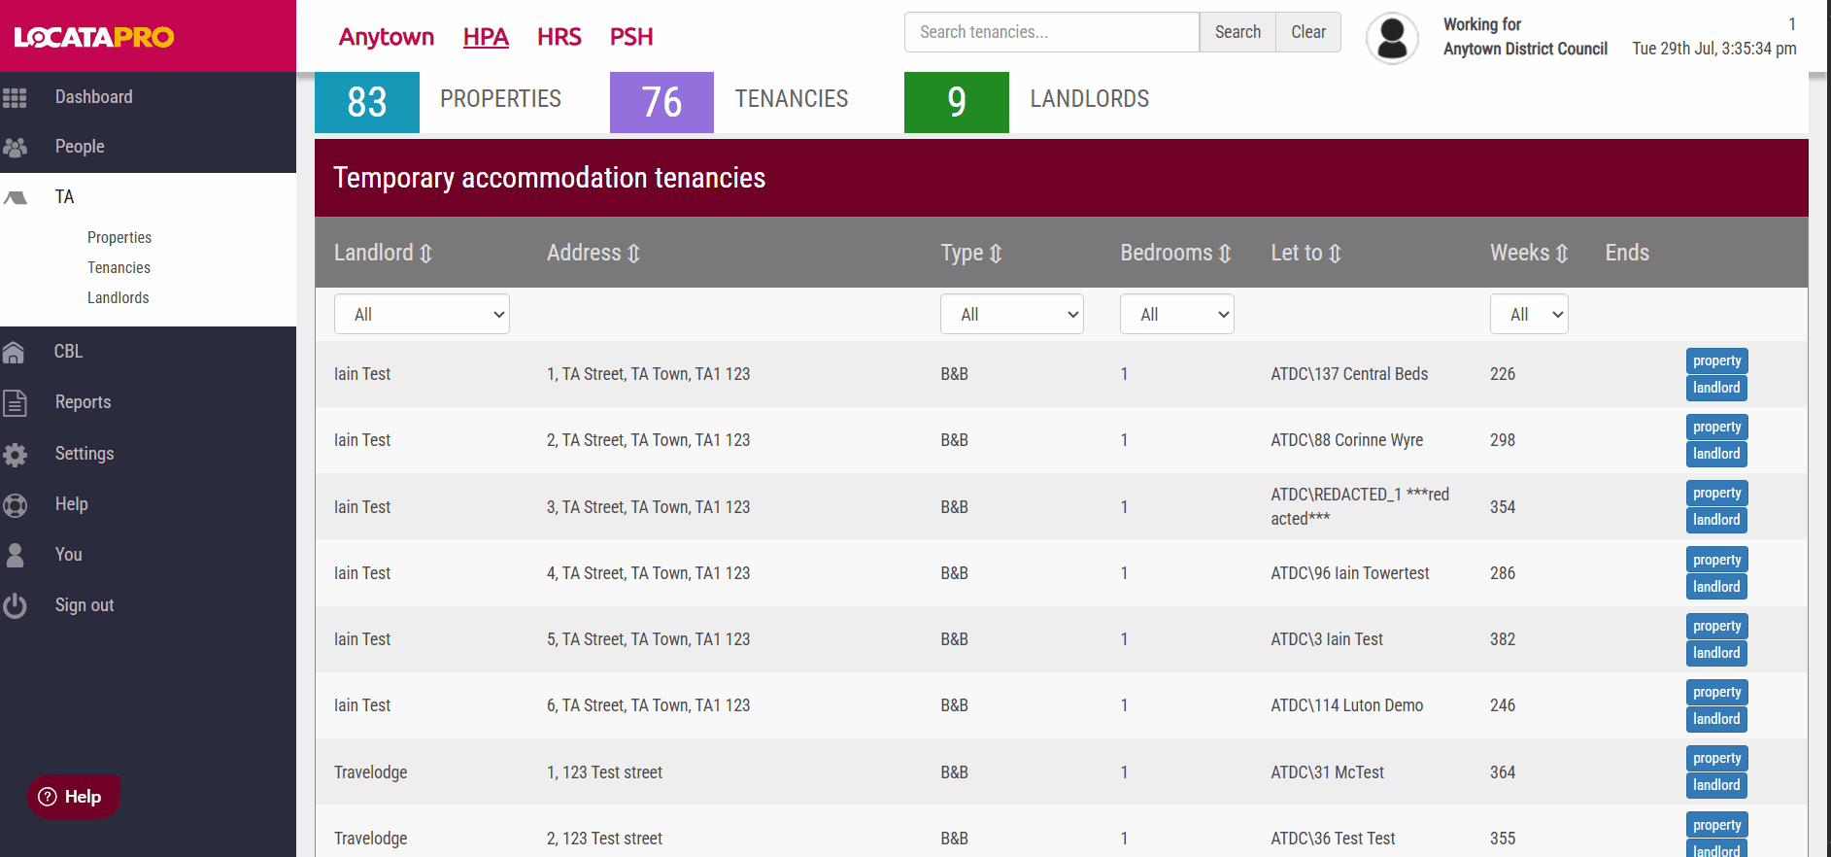Image resolution: width=1831 pixels, height=857 pixels.
Task: Click property button for 5, TA Street row
Action: tap(1717, 626)
